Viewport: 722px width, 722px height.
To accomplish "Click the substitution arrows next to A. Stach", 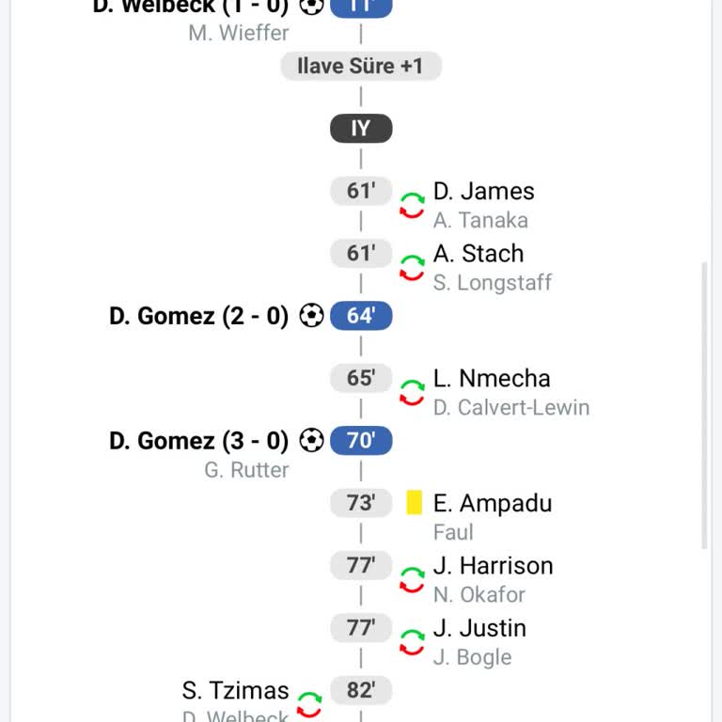I will click(412, 267).
